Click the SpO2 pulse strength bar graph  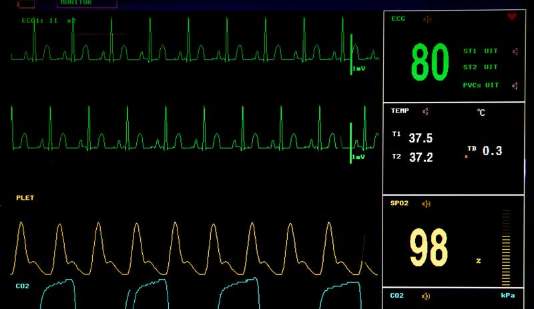(506, 248)
